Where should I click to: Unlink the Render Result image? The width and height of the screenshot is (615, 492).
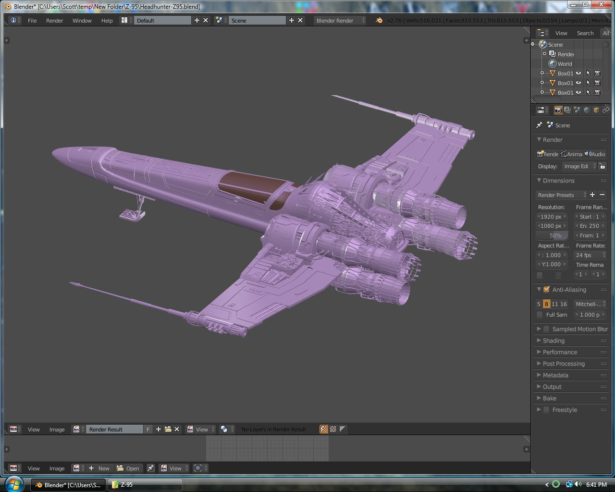click(177, 429)
